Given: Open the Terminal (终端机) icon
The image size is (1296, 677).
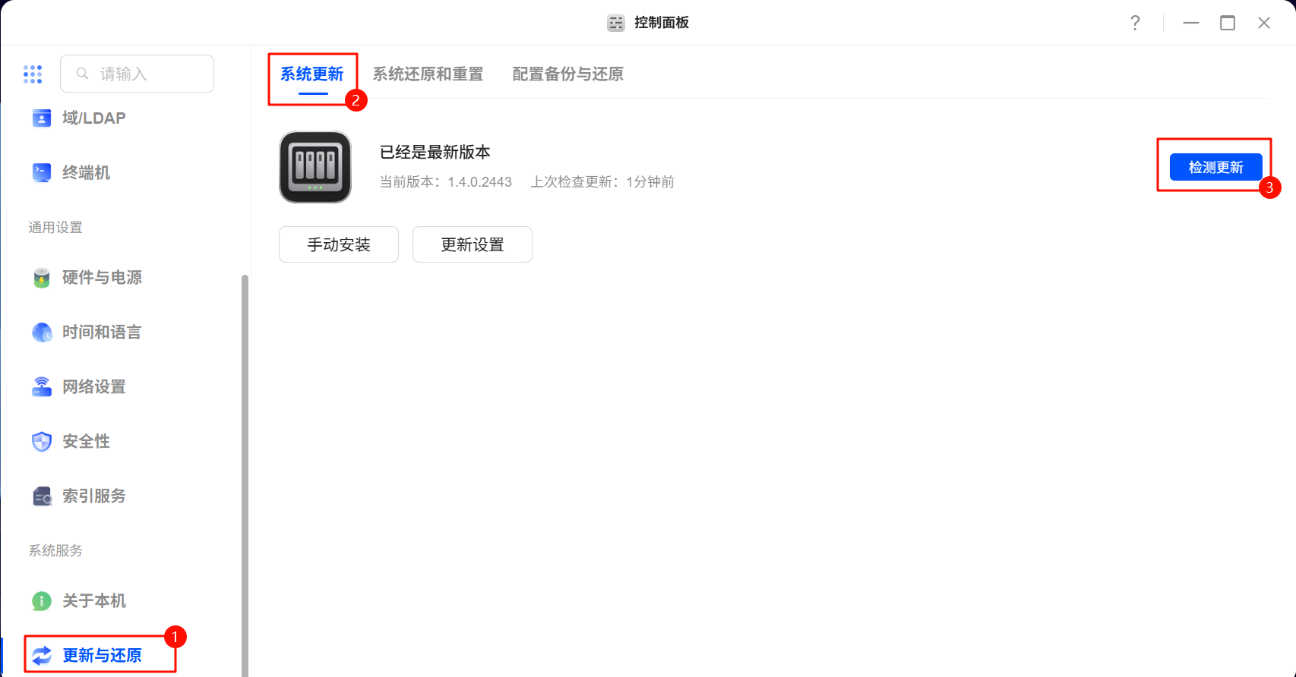Looking at the screenshot, I should pos(42,173).
